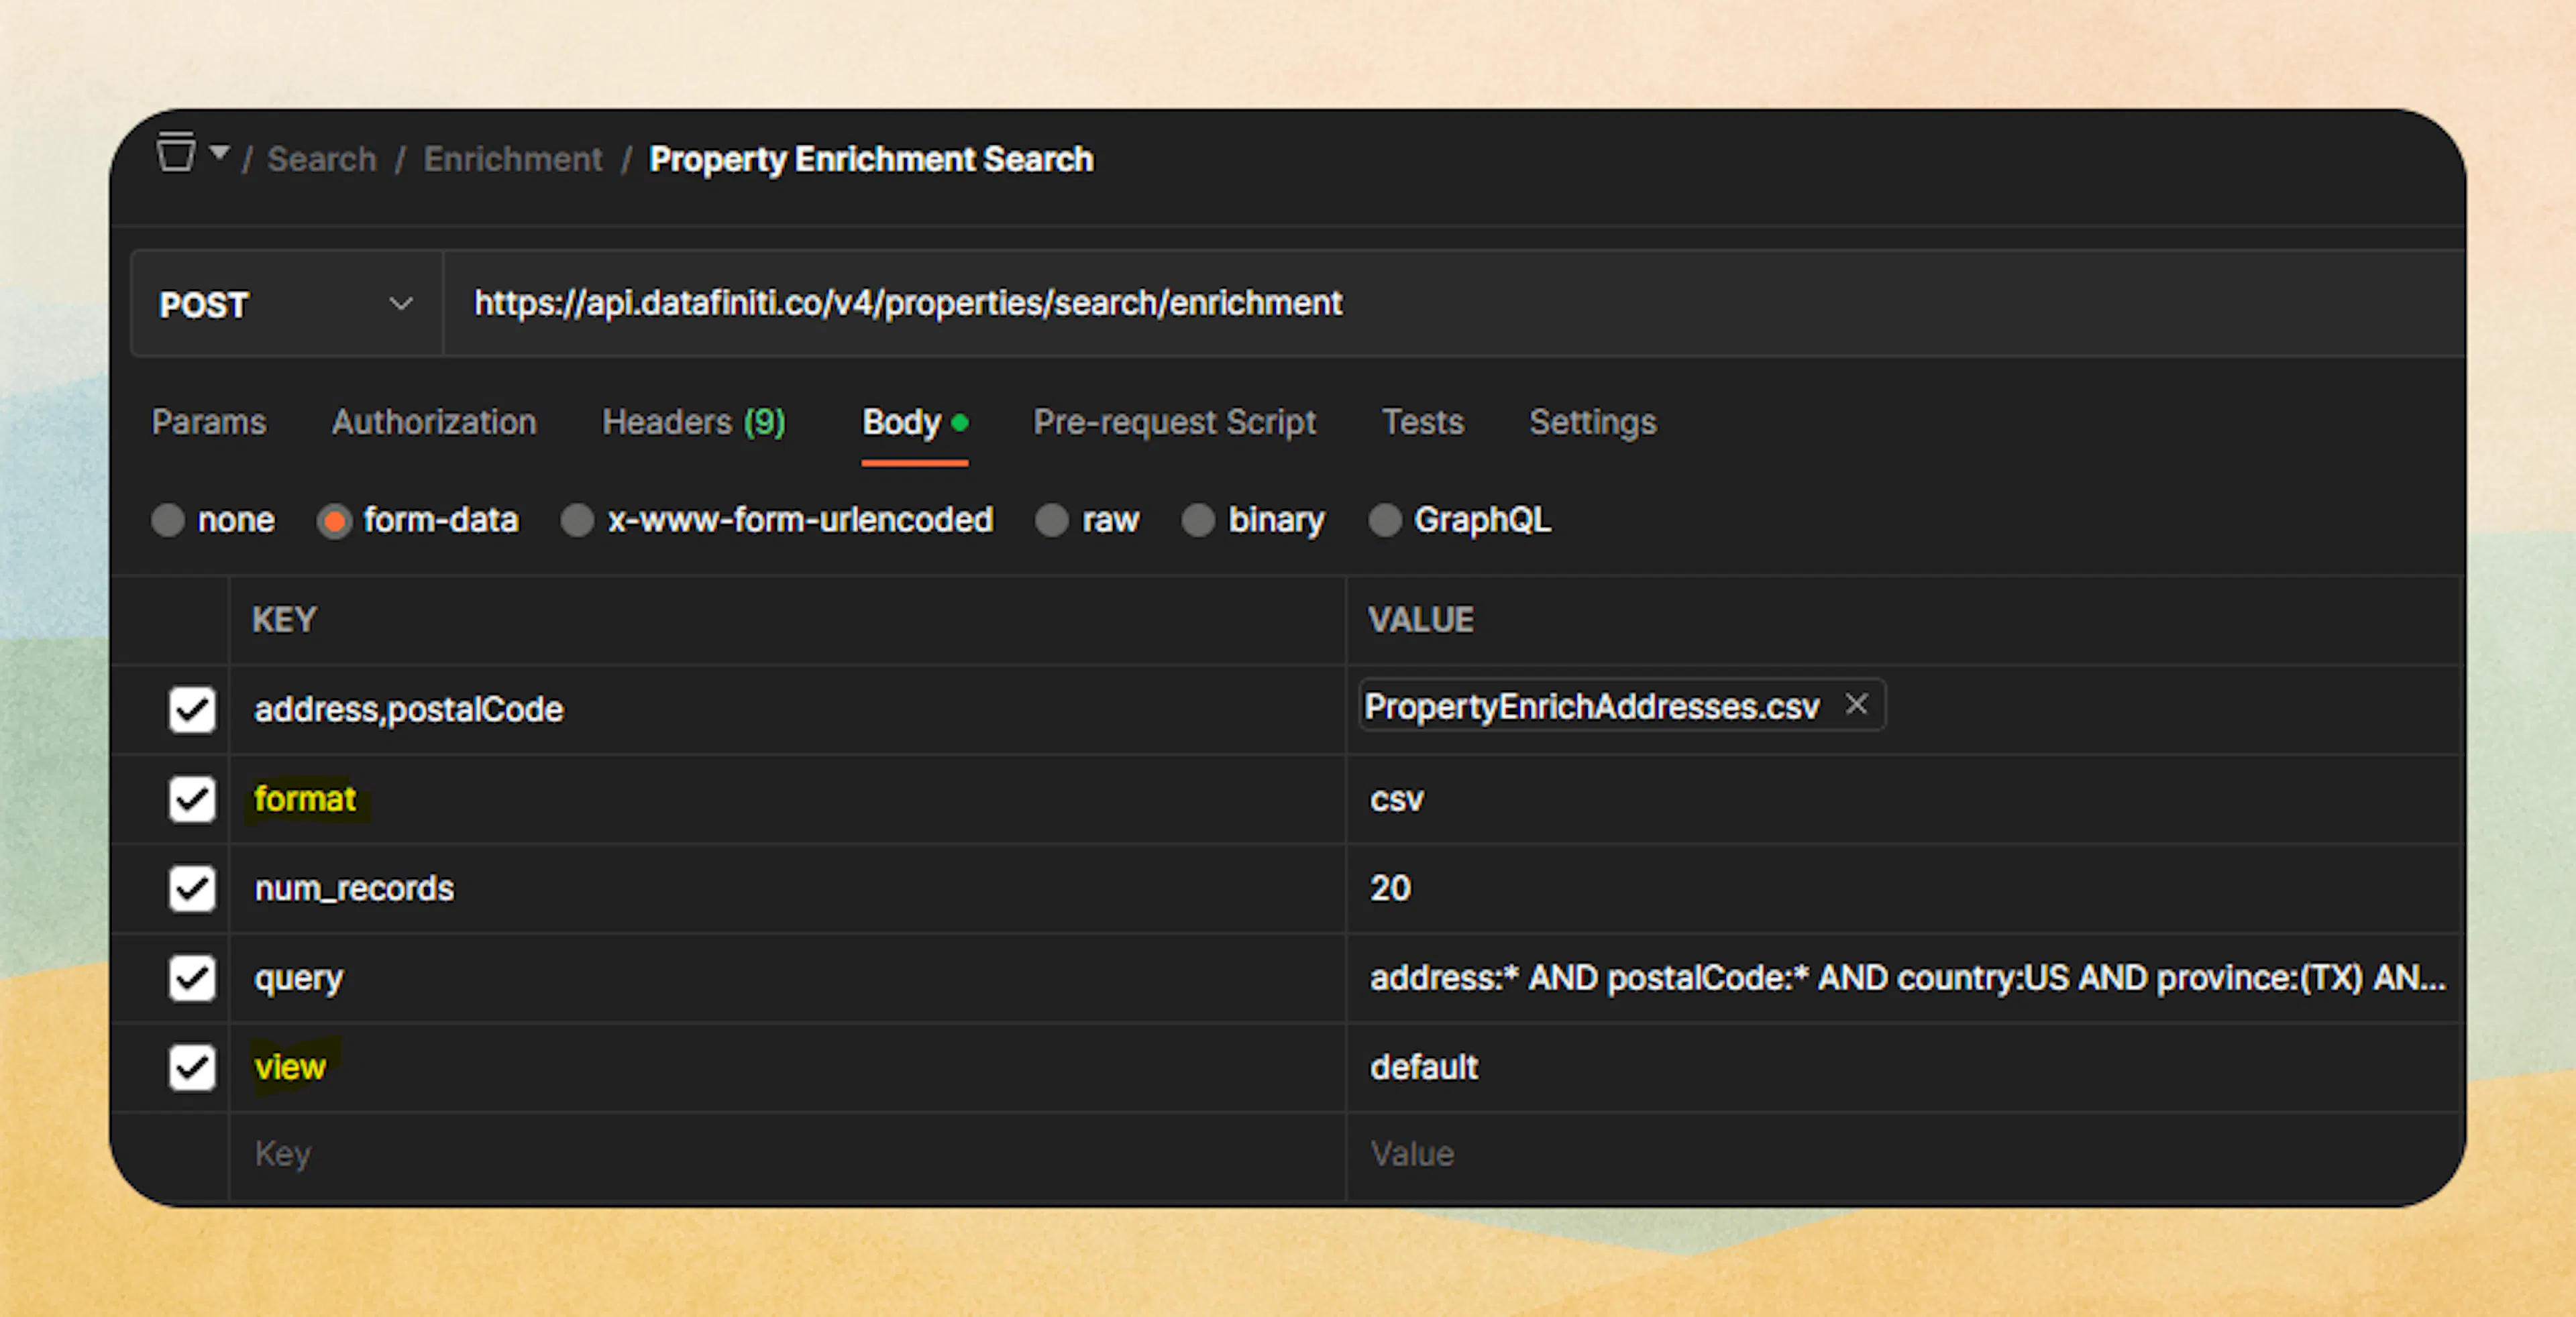Open the breadcrumb caret menu
The height and width of the screenshot is (1317, 2576).
click(x=219, y=153)
